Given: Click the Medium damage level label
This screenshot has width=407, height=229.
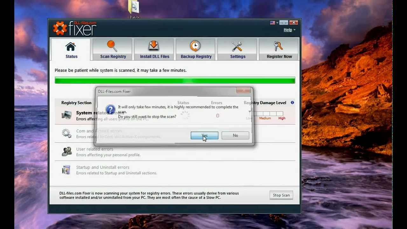Looking at the screenshot, I should click(265, 118).
